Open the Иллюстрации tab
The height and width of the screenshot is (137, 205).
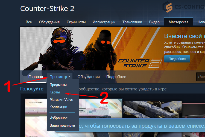104,22
